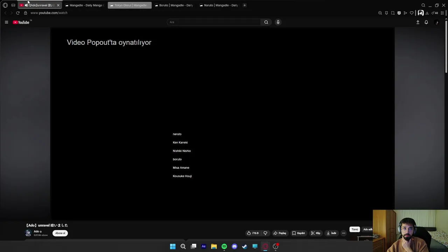This screenshot has width=448, height=252.
Task: Click the Ara search box
Action: click(213, 22)
